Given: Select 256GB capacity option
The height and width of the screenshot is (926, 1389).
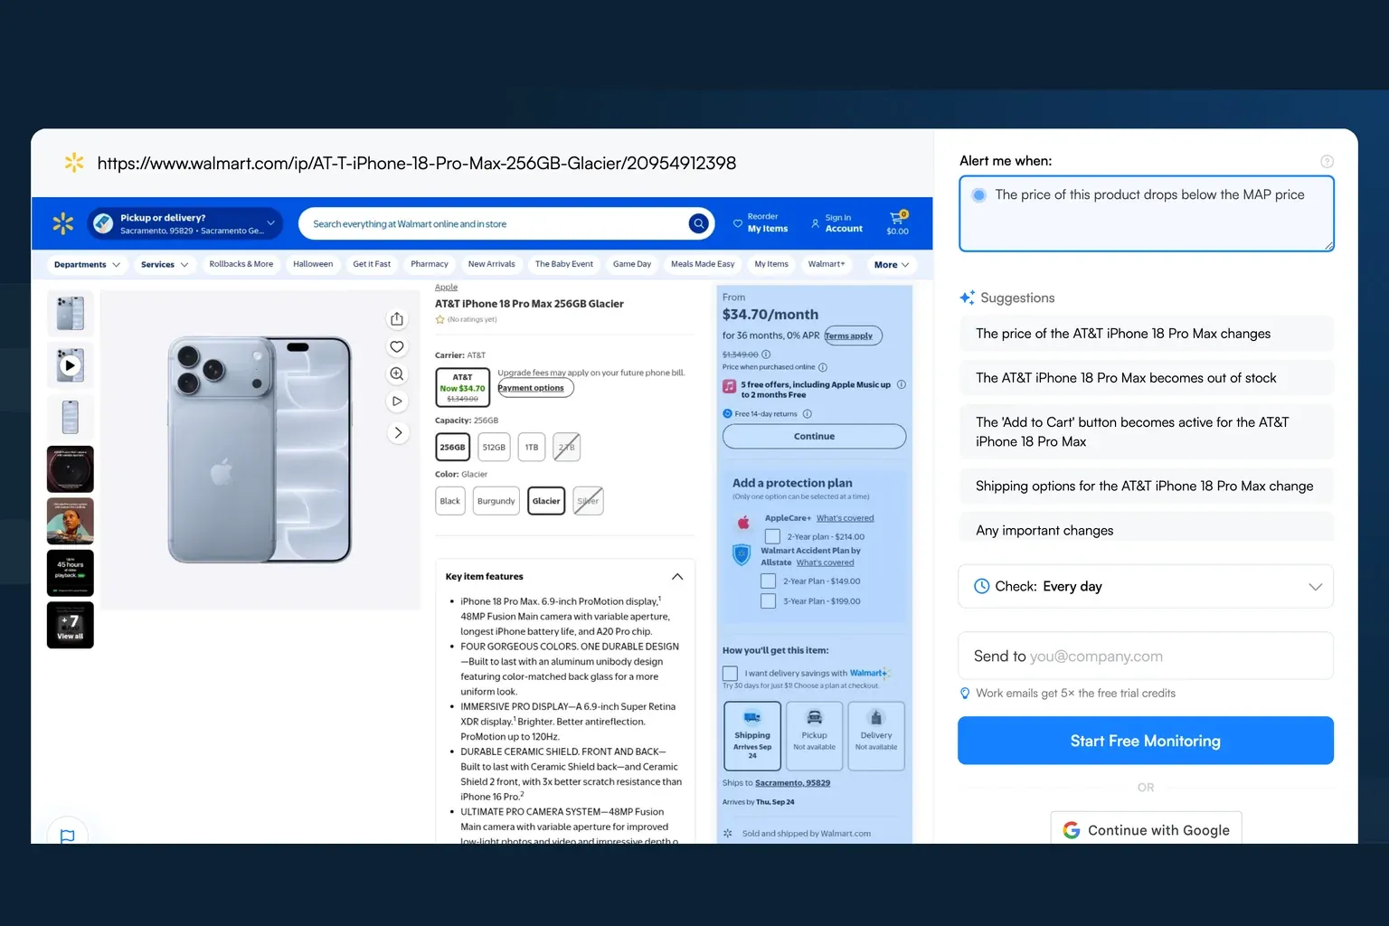Looking at the screenshot, I should pos(453,447).
